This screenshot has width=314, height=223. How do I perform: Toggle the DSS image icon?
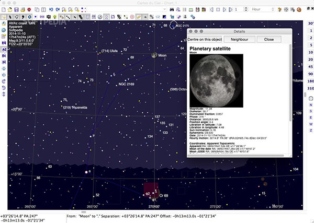pos(42,17)
